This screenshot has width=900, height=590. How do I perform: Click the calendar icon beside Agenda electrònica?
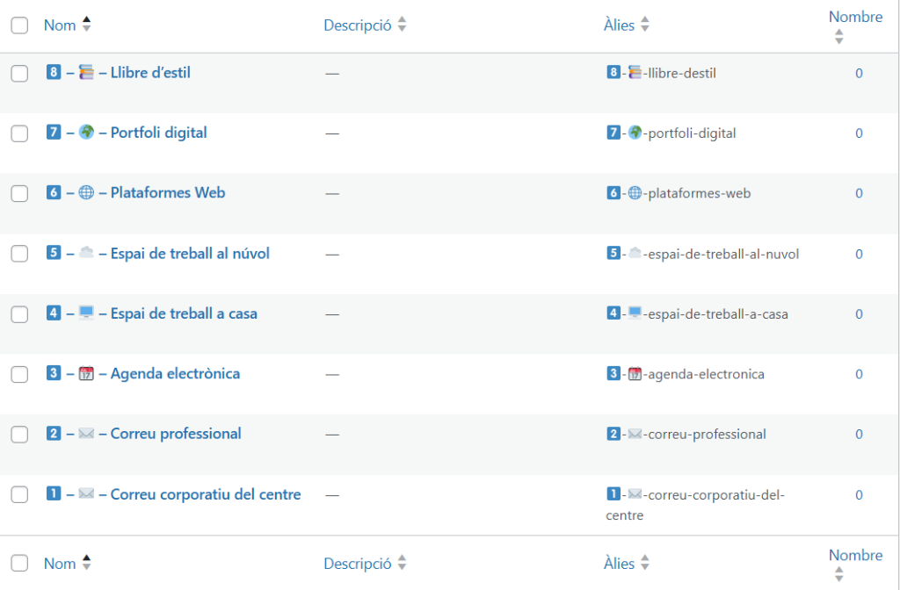click(x=86, y=374)
